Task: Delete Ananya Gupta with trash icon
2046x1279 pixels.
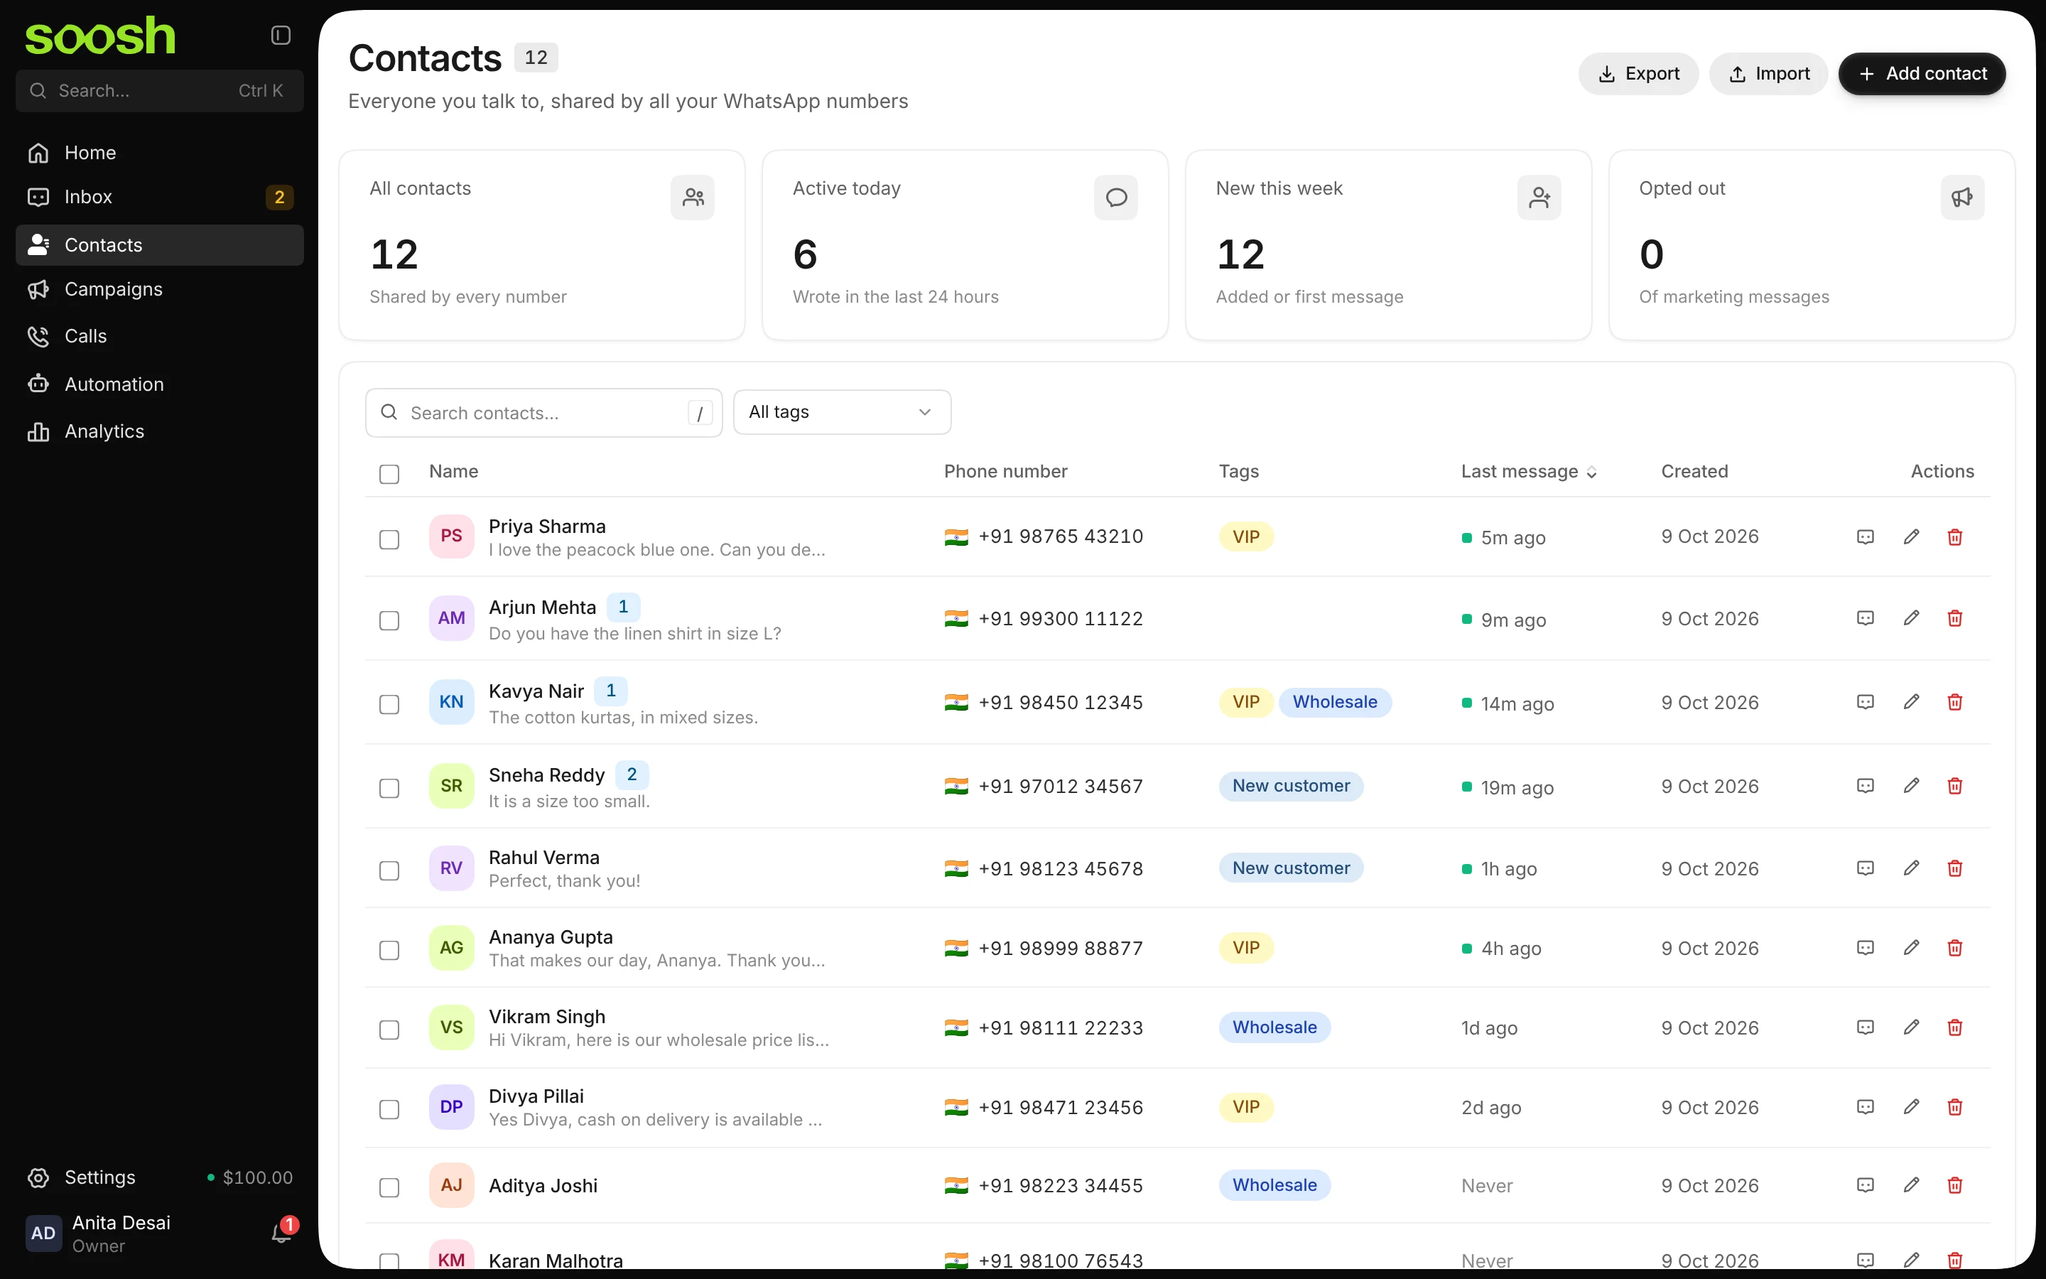Action: (x=1954, y=949)
